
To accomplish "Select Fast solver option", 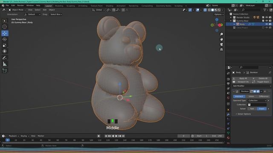I will [x=252, y=109].
